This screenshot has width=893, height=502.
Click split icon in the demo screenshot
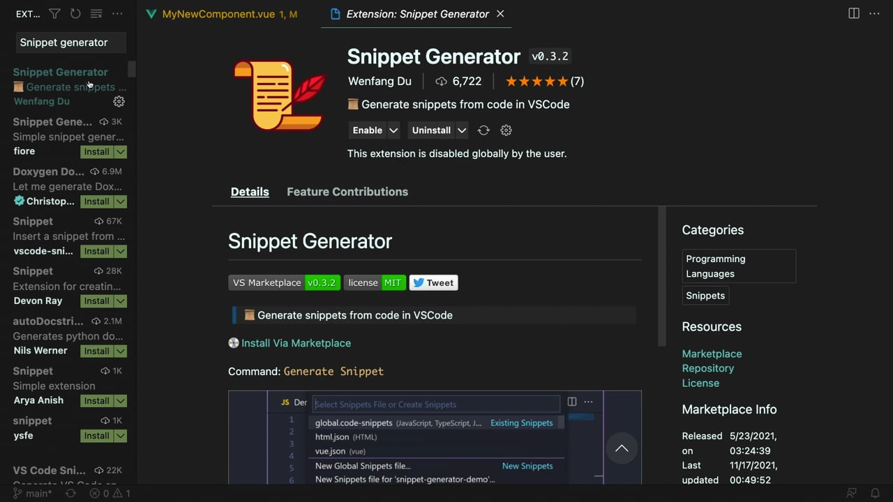pyautogui.click(x=572, y=402)
